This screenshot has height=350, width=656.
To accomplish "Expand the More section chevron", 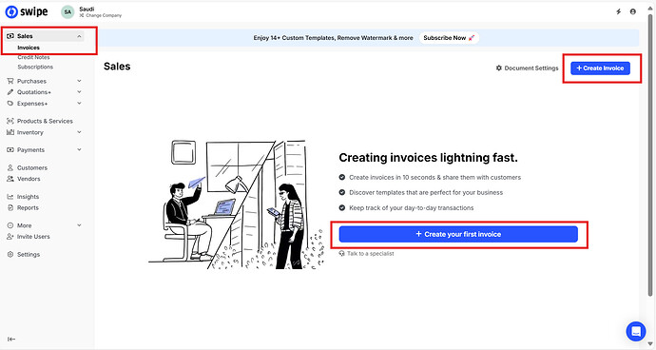I will [x=79, y=225].
